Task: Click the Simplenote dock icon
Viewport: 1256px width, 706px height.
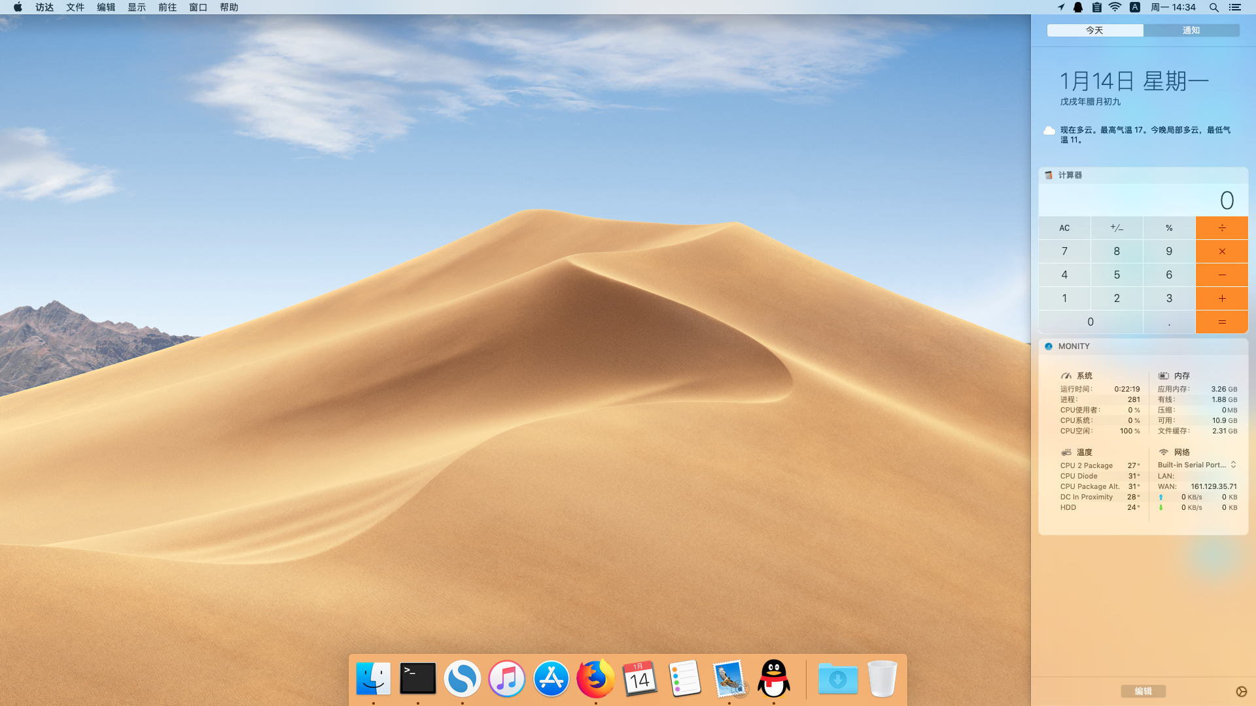Action: tap(462, 679)
